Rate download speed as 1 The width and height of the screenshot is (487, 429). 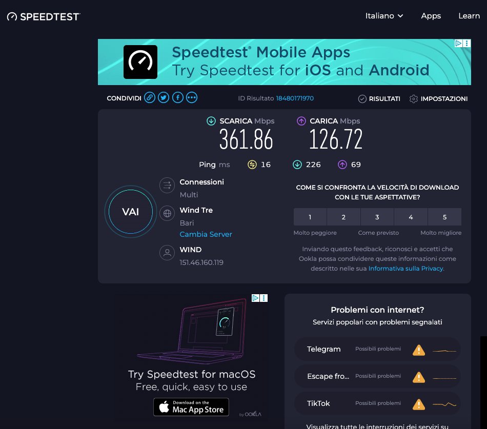pyautogui.click(x=310, y=217)
